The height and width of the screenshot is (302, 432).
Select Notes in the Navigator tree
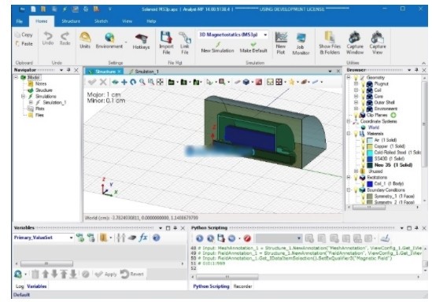40,83
